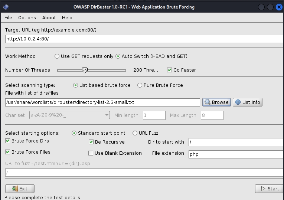This screenshot has width=284, height=200.
Task: Open the Options menu
Action: 27,17
